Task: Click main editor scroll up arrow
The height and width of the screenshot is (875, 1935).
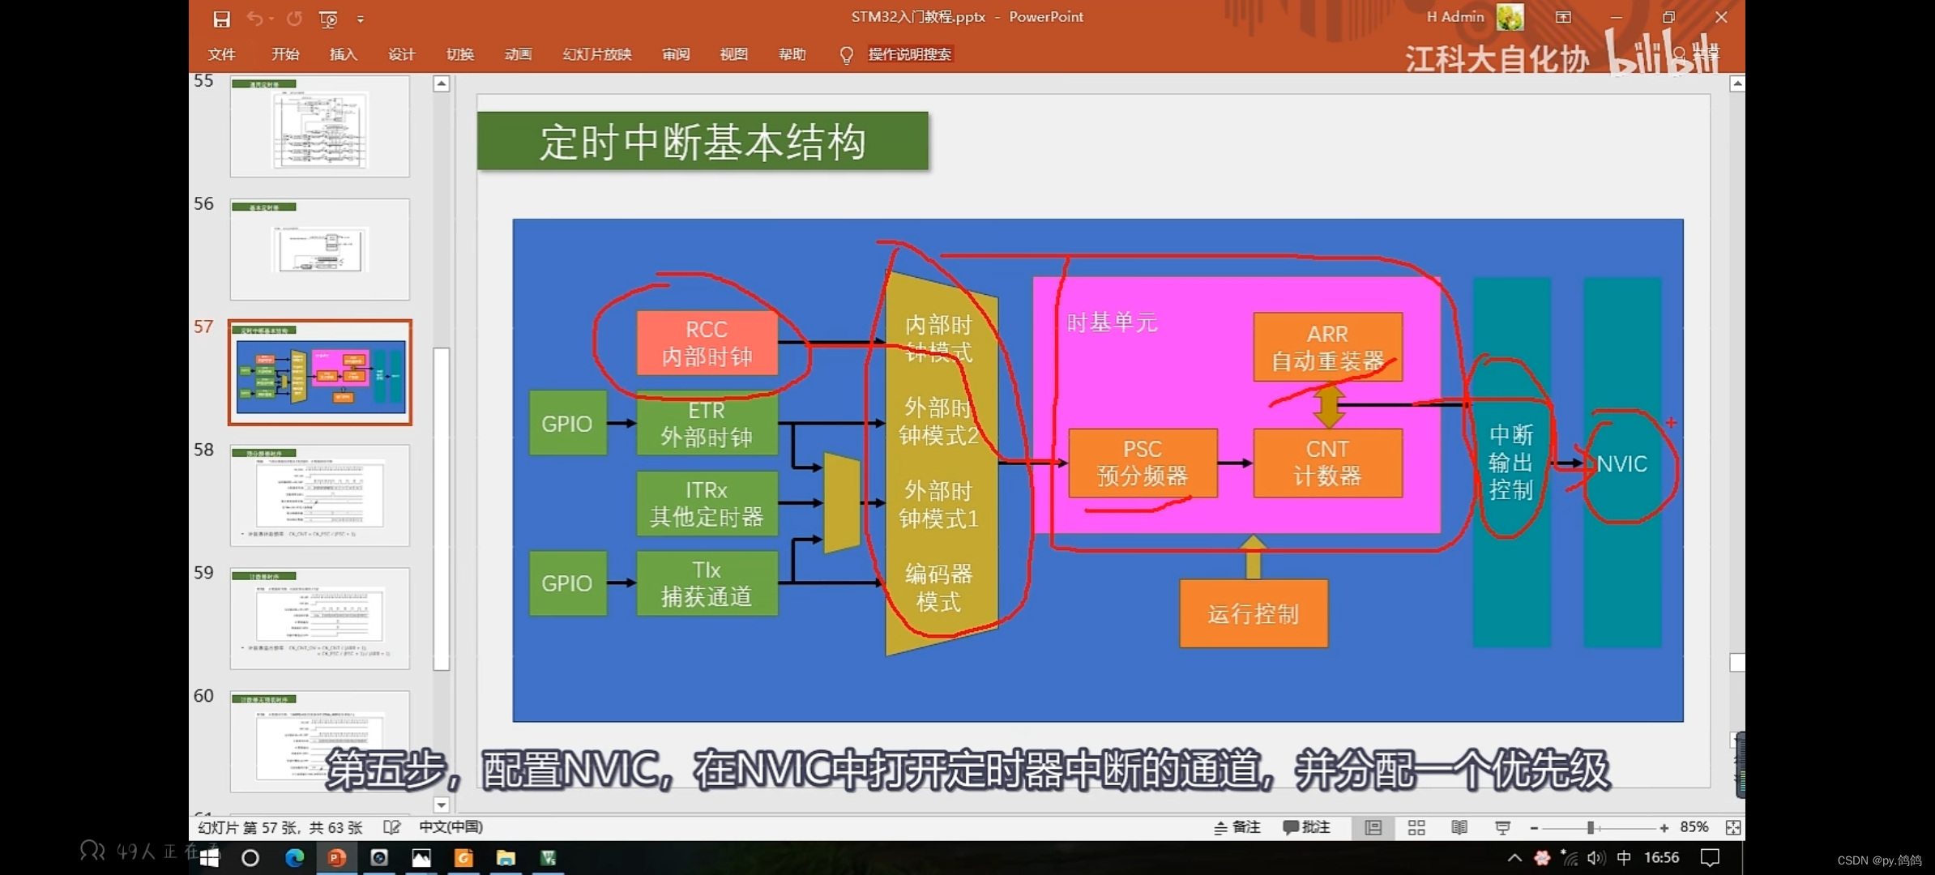Action: 1737,83
